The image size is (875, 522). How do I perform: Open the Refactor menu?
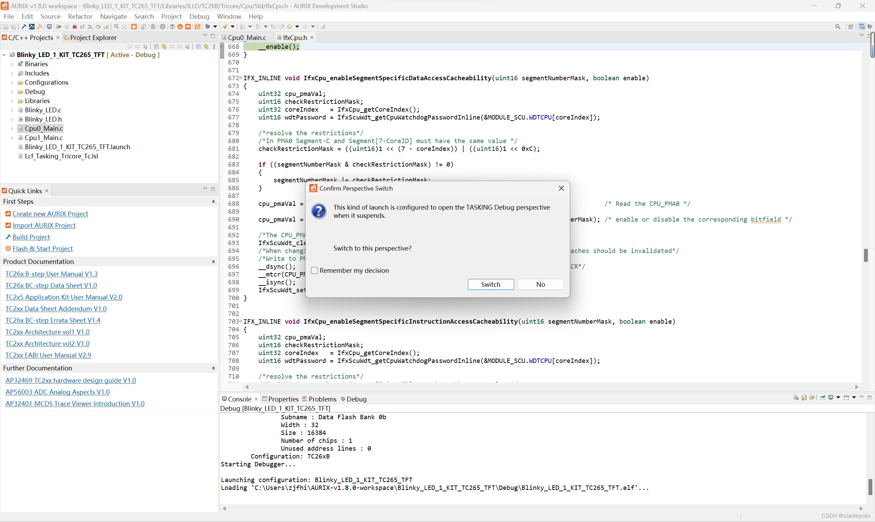(x=80, y=16)
